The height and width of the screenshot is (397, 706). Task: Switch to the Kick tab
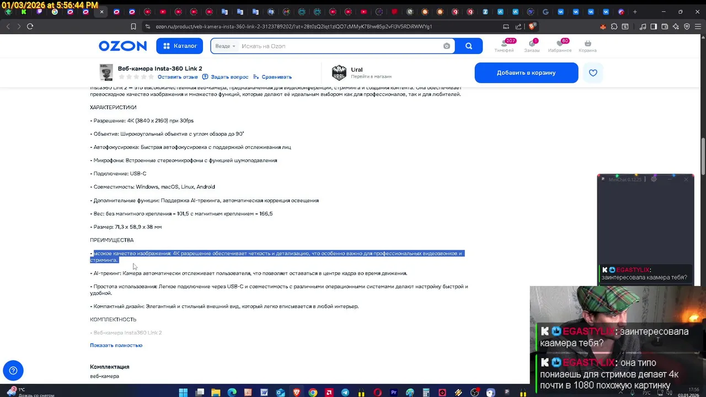coord(24,12)
